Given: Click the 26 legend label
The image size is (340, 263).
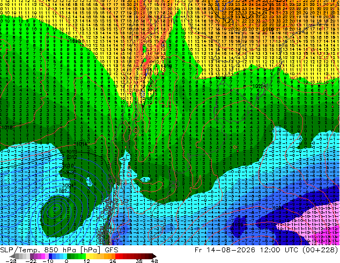Looking at the screenshot, I should click(113, 261).
